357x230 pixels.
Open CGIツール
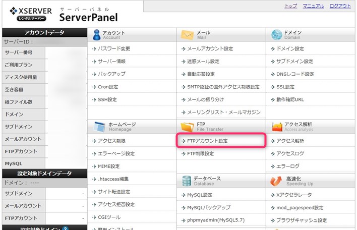tap(109, 217)
